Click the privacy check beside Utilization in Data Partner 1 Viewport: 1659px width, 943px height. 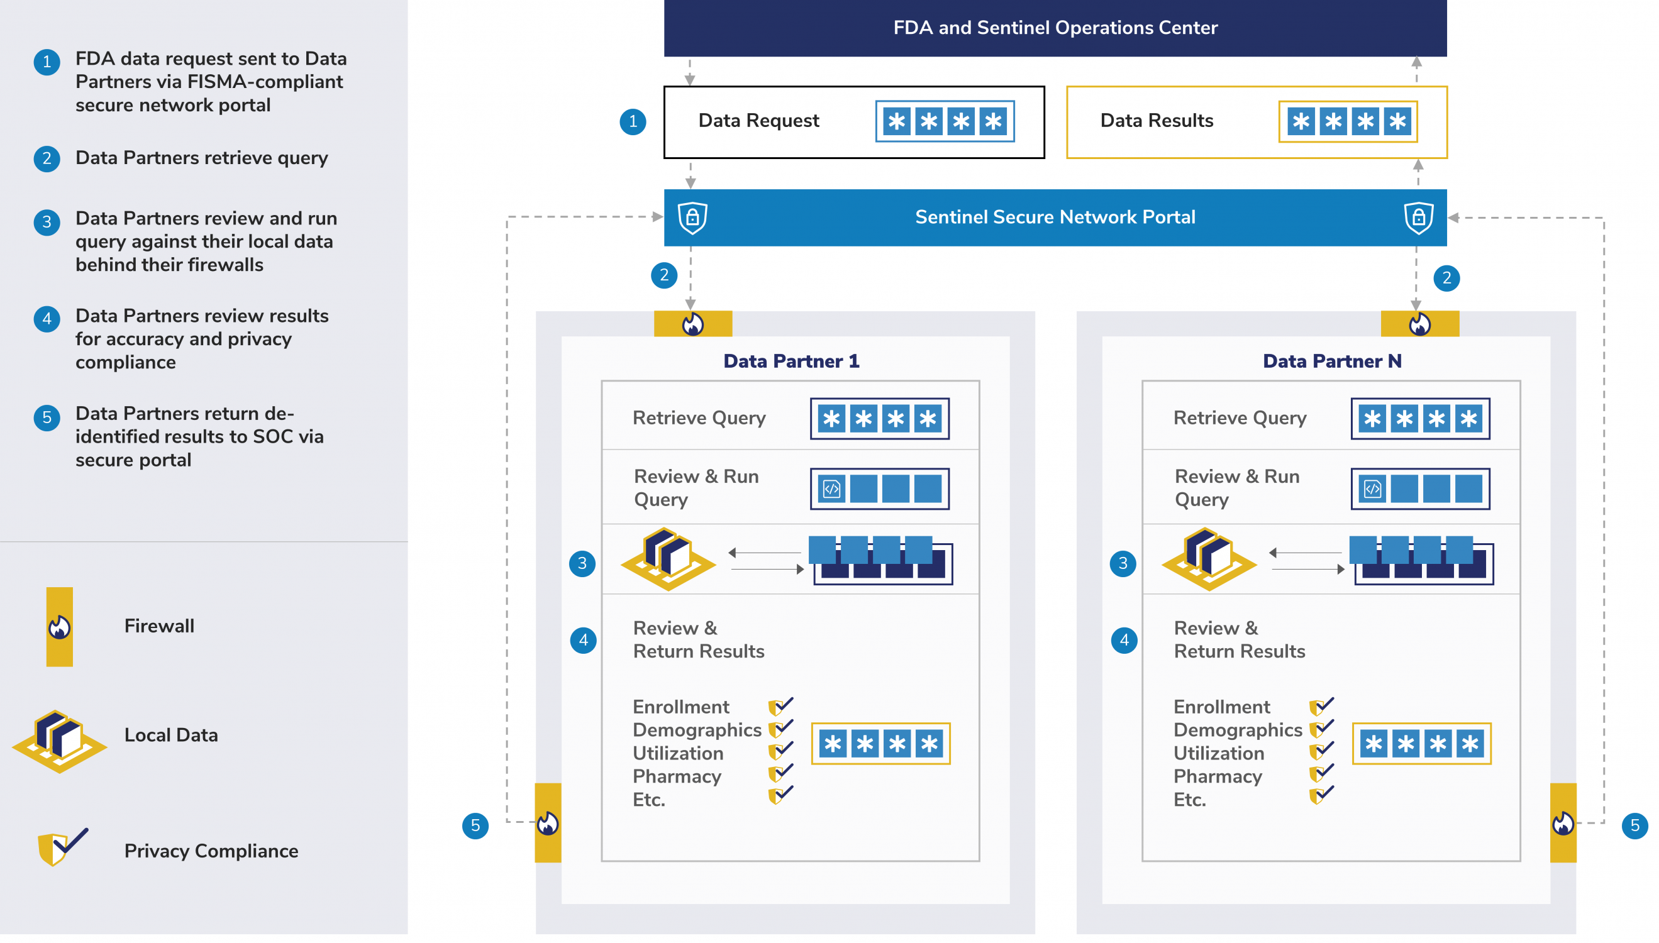point(780,751)
